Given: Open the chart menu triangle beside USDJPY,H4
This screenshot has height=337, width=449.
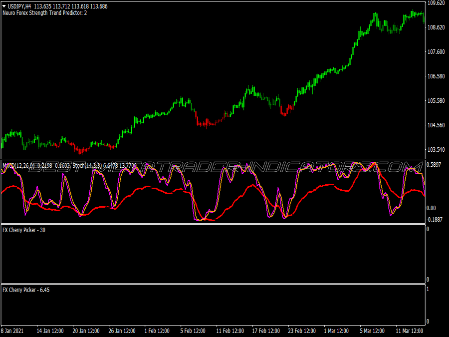Looking at the screenshot, I should pos(4,6).
